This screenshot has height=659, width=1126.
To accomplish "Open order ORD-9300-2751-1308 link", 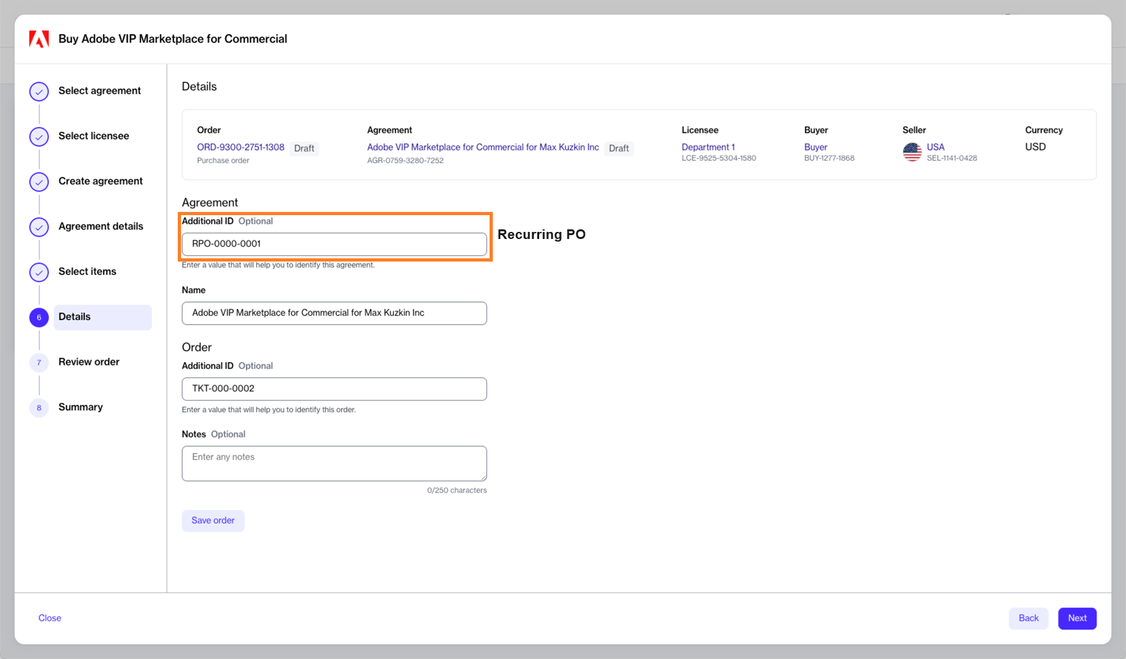I will tap(240, 147).
